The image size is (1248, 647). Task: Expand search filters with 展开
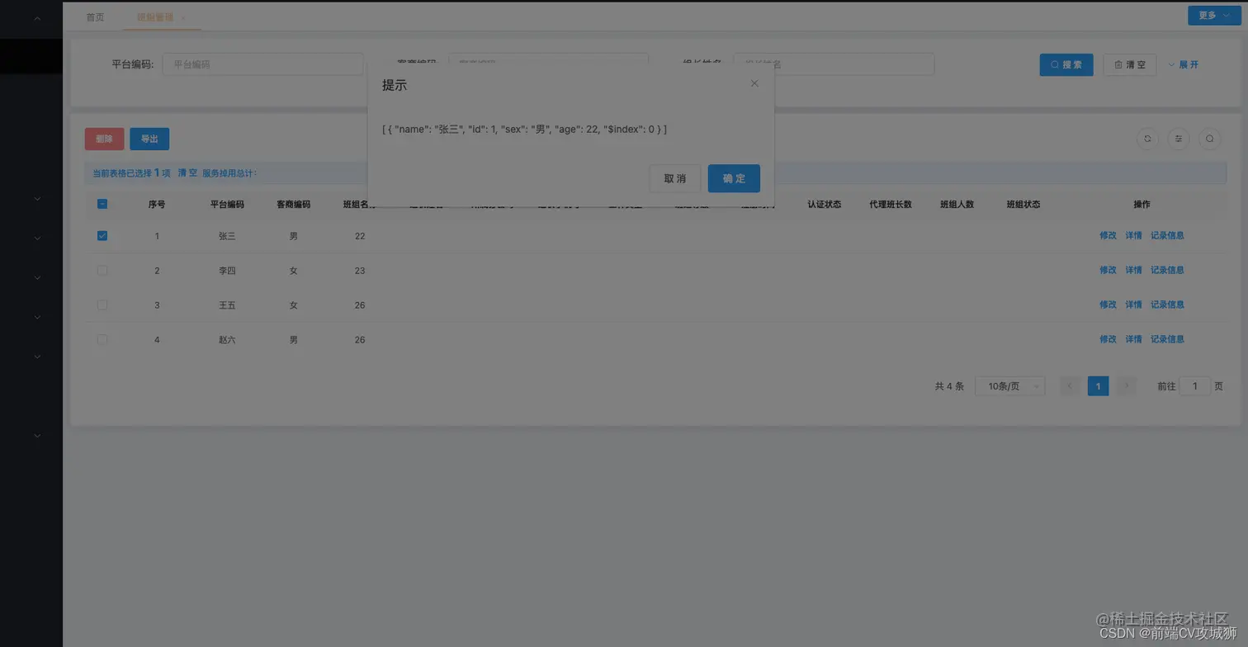tap(1184, 64)
